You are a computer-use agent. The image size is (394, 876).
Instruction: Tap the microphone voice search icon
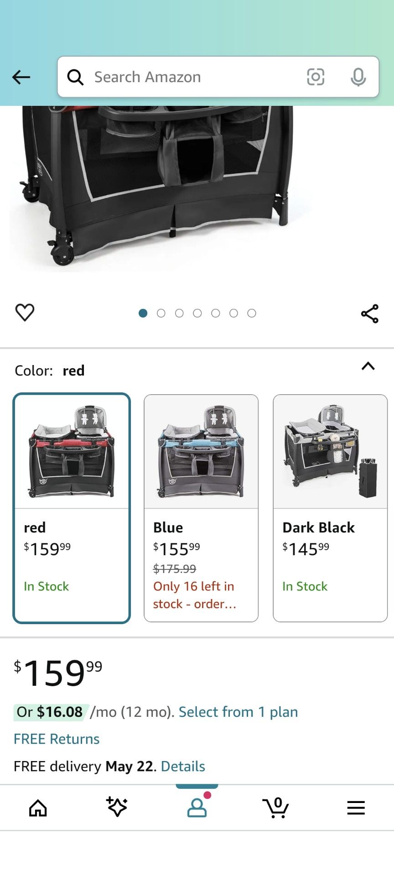point(358,77)
